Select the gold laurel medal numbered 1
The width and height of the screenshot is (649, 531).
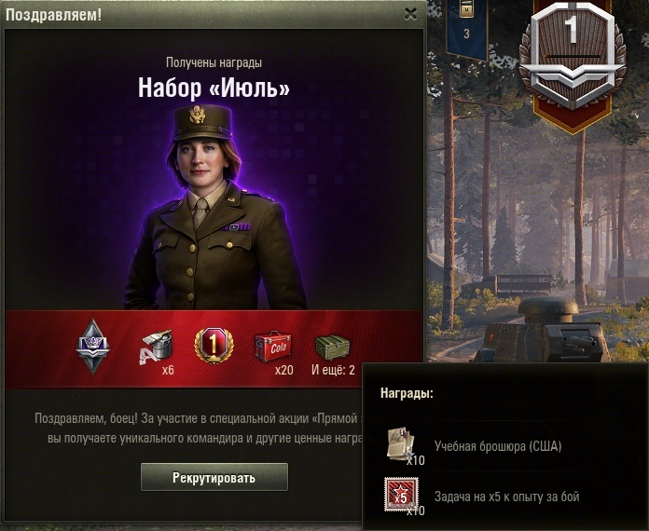214,346
